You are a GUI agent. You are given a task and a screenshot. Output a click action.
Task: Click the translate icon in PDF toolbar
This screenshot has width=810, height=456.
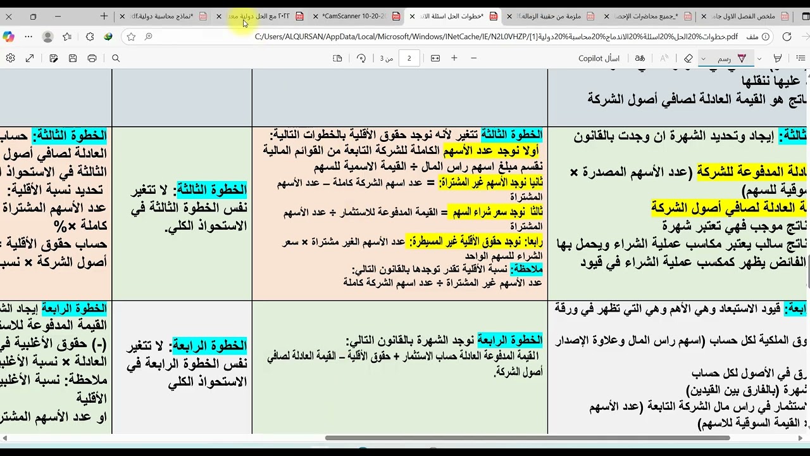point(640,58)
